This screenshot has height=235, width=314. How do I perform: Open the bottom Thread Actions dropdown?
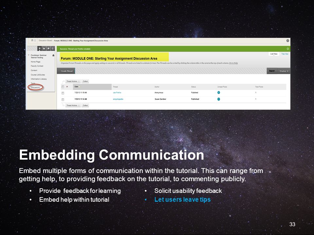(x=73, y=105)
